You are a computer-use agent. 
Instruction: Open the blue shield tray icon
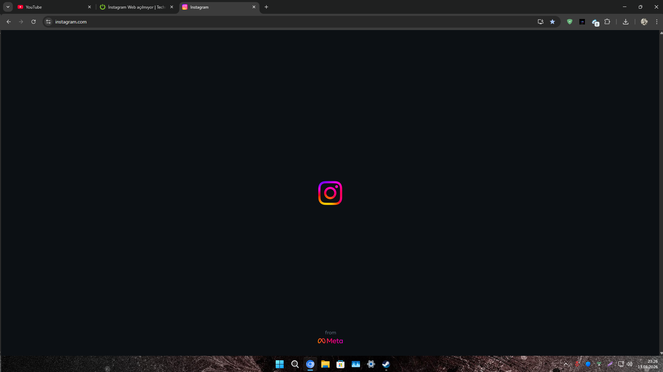click(588, 364)
